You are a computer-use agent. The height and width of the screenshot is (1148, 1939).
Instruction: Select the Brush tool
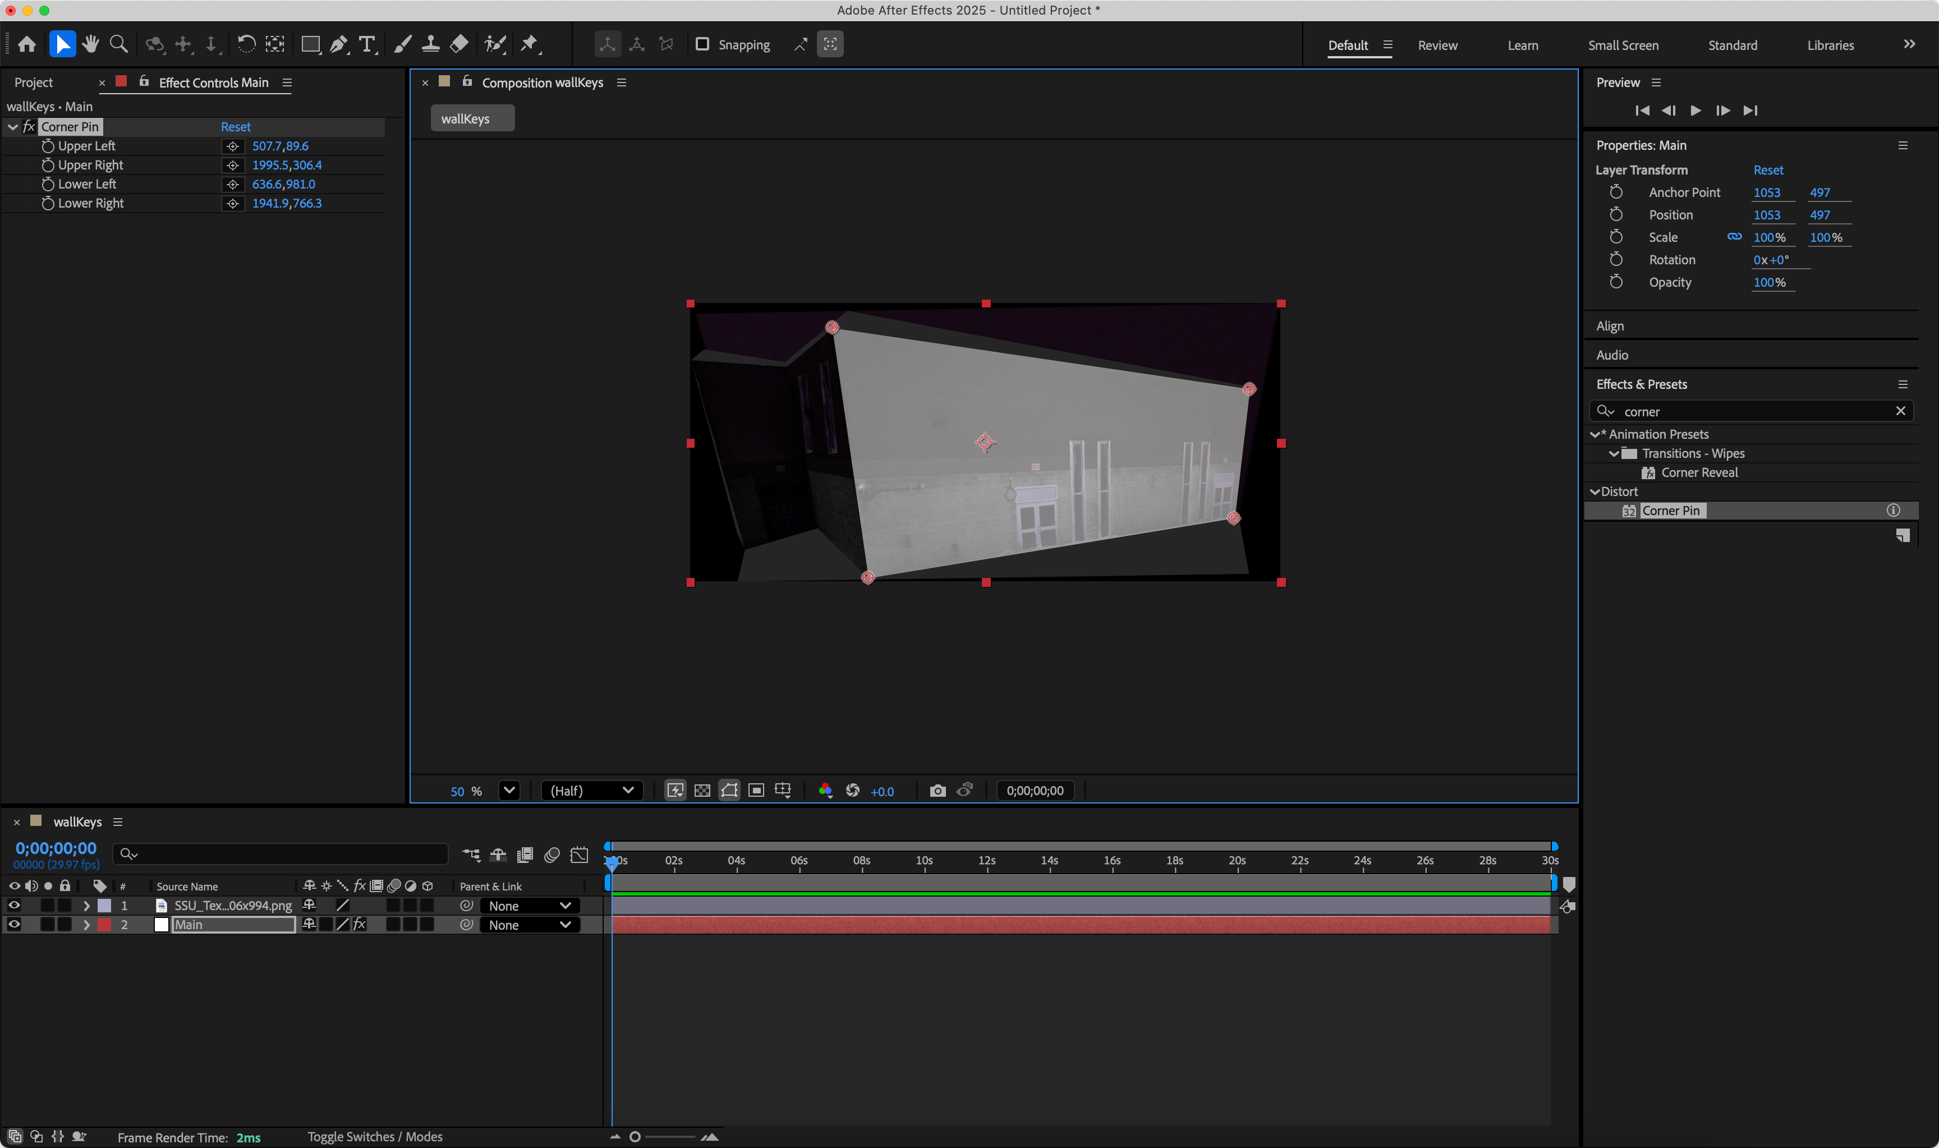point(401,44)
